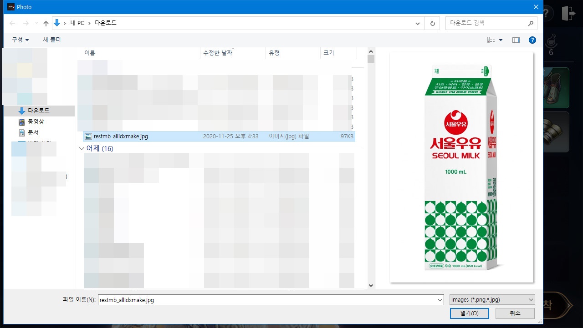Click the 이미지(jpg) 파일 type cell
Viewport: 583px width, 328px height.
click(x=289, y=136)
